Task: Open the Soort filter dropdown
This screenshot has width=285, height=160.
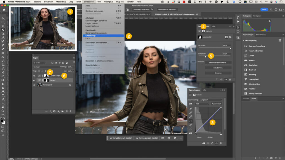Action: [x=39, y=63]
